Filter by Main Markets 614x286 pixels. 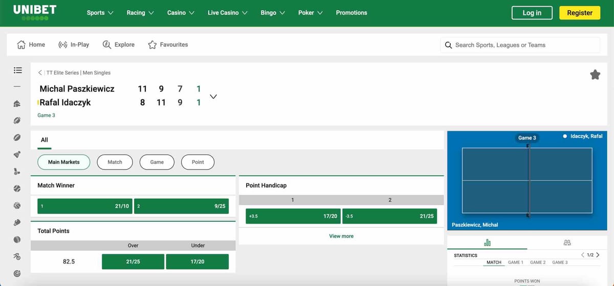point(64,162)
